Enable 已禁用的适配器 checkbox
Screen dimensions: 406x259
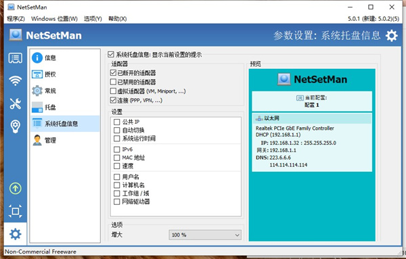click(x=113, y=82)
